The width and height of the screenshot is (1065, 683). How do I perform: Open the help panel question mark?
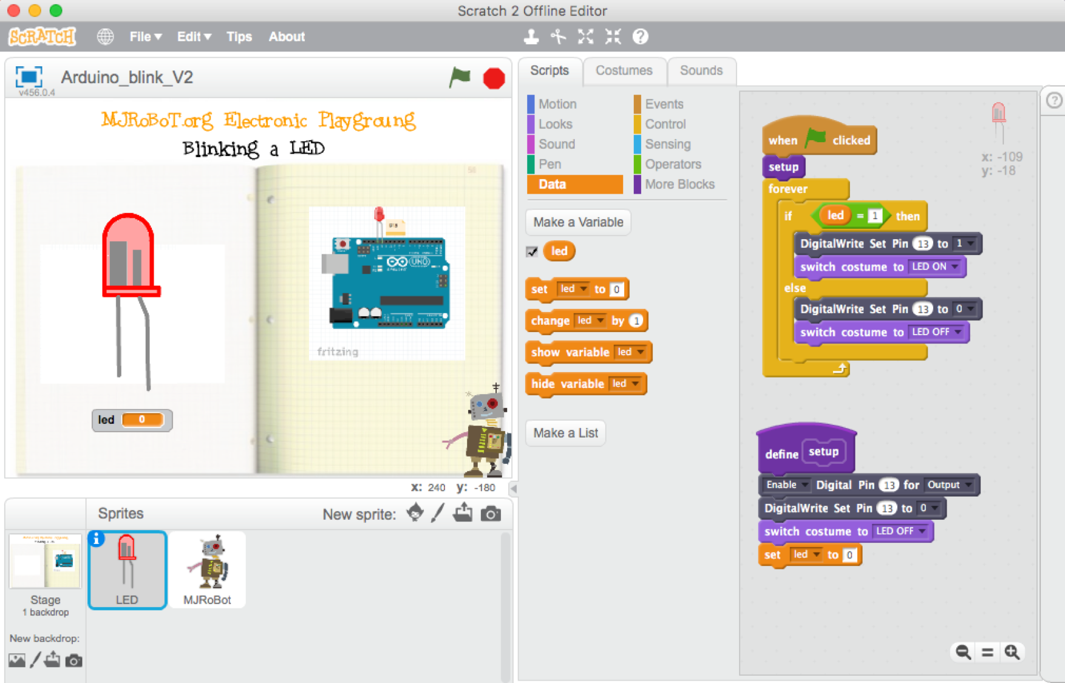1055,100
